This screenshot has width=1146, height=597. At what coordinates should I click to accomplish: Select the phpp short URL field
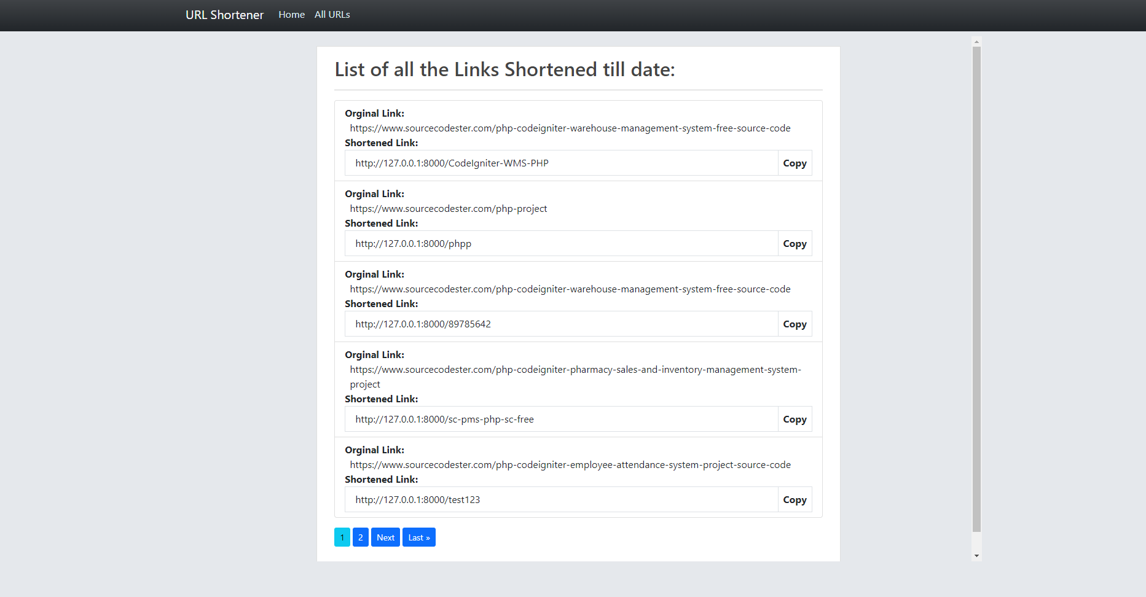(561, 243)
